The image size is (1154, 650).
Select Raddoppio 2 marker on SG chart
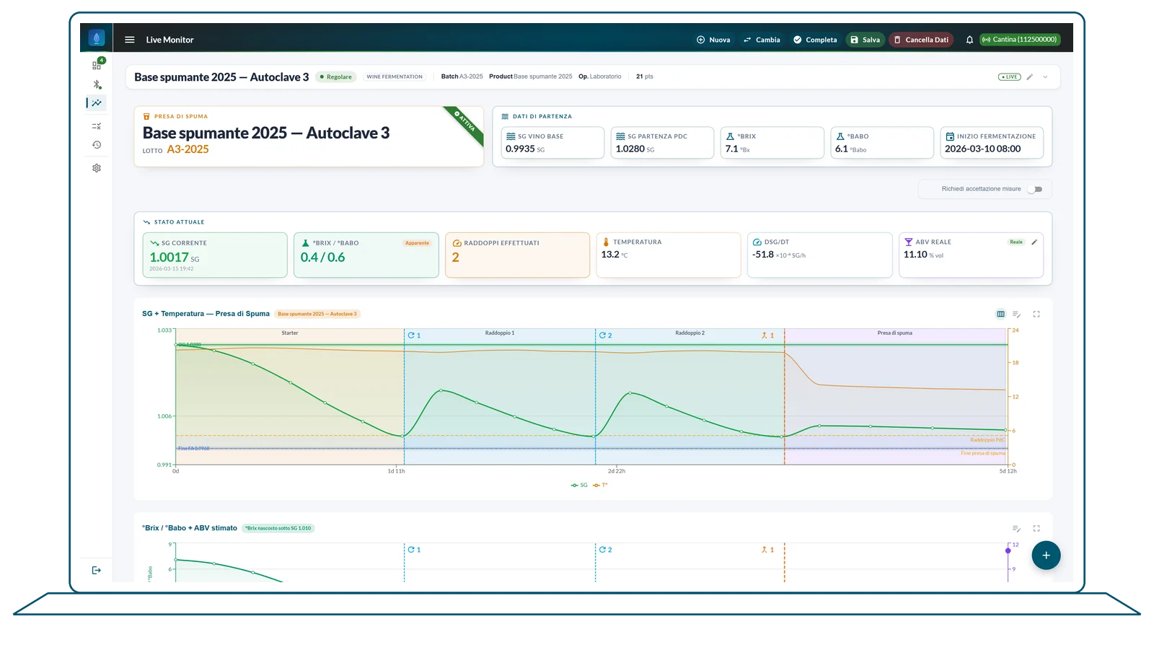pos(605,335)
